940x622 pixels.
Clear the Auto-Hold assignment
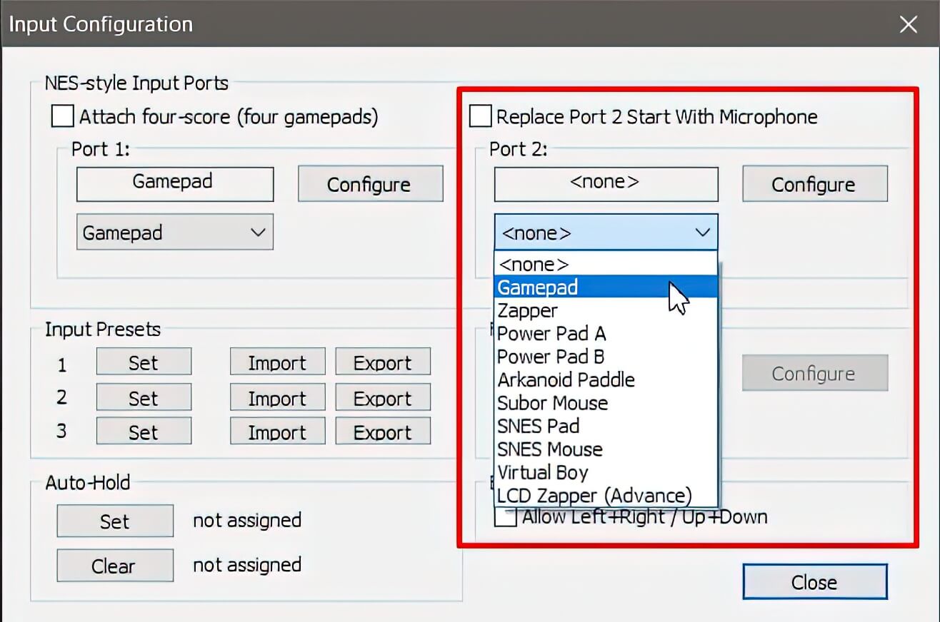(114, 566)
